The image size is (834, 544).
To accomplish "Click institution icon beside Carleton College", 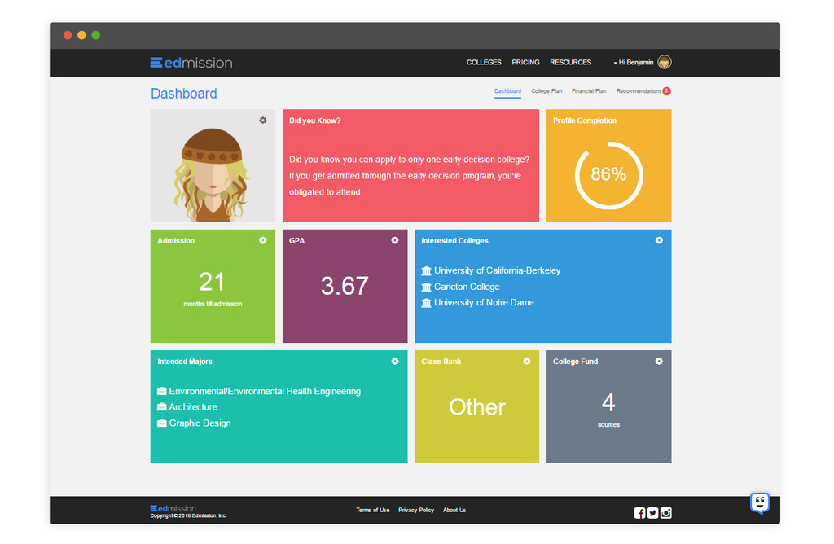I will pos(426,287).
